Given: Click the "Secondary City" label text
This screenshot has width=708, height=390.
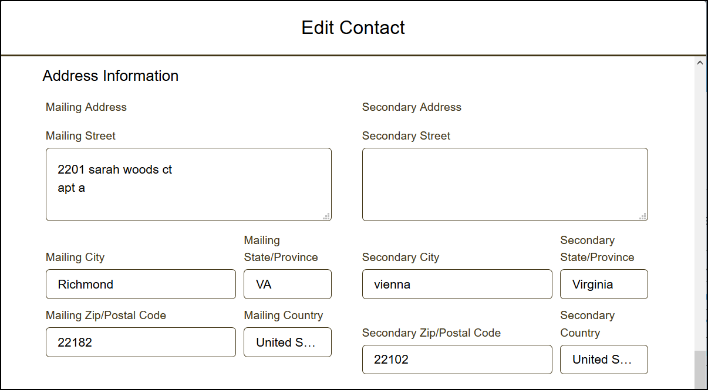Looking at the screenshot, I should point(400,257).
